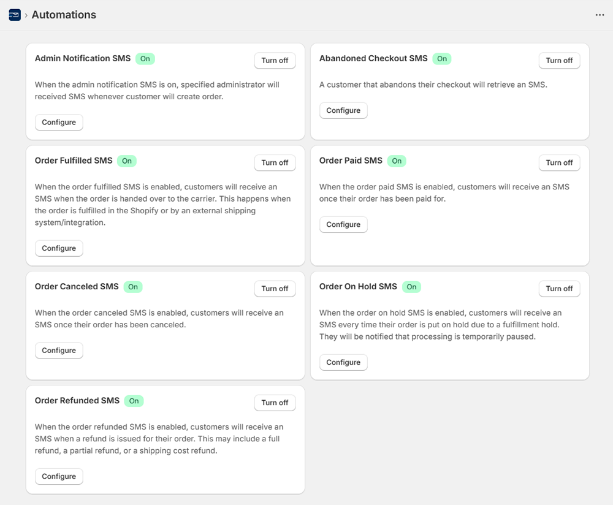This screenshot has height=505, width=613.
Task: Select the Order On Hold SMS heading
Action: coord(358,287)
